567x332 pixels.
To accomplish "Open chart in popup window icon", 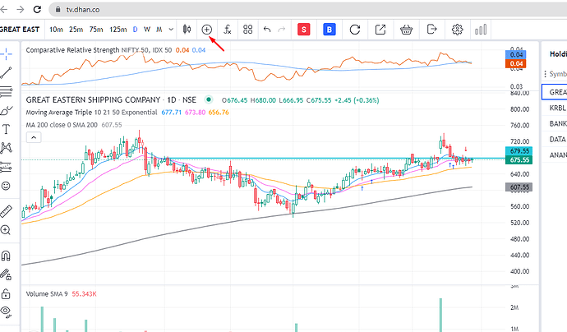I will pos(380,30).
